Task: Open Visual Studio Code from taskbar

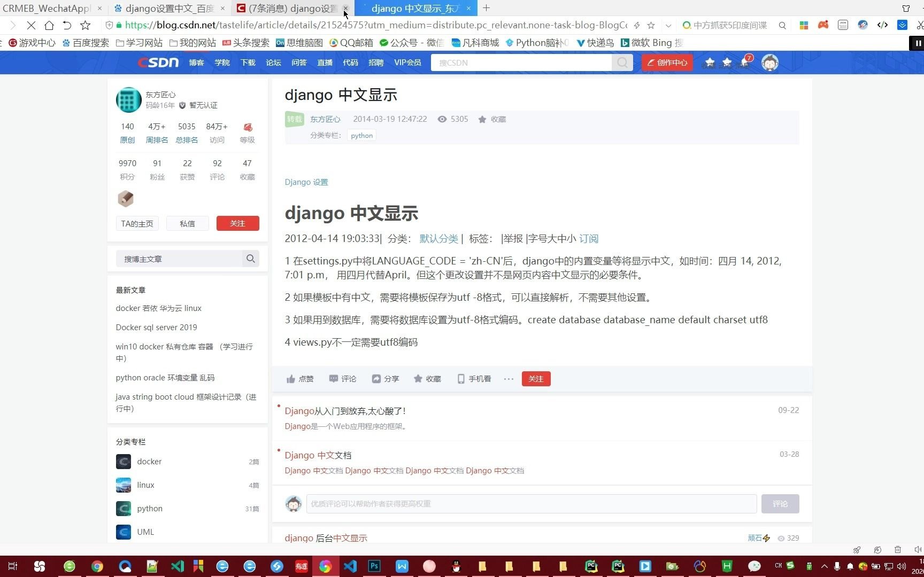Action: pos(350,566)
